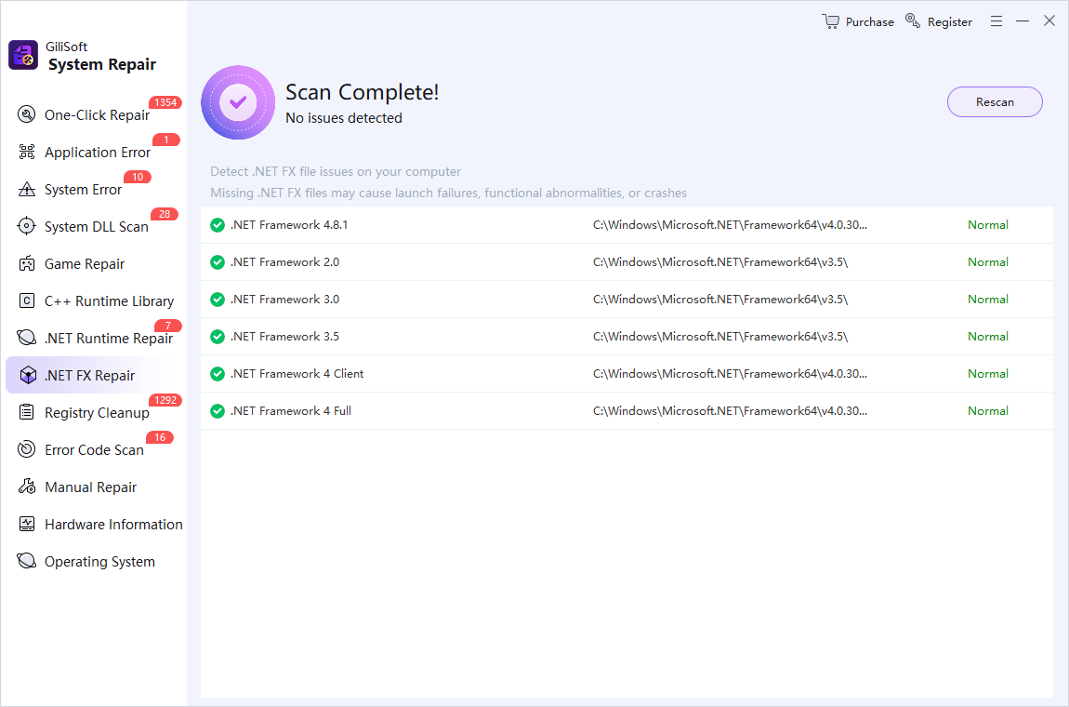
Task: Click the path for .NET Framework 2.0
Action: click(720, 262)
